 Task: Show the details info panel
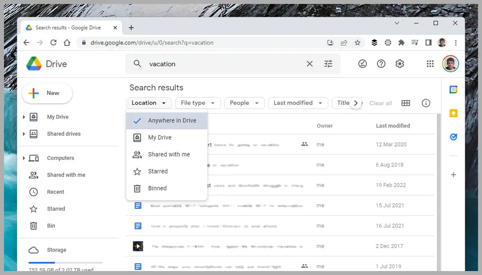click(x=426, y=103)
